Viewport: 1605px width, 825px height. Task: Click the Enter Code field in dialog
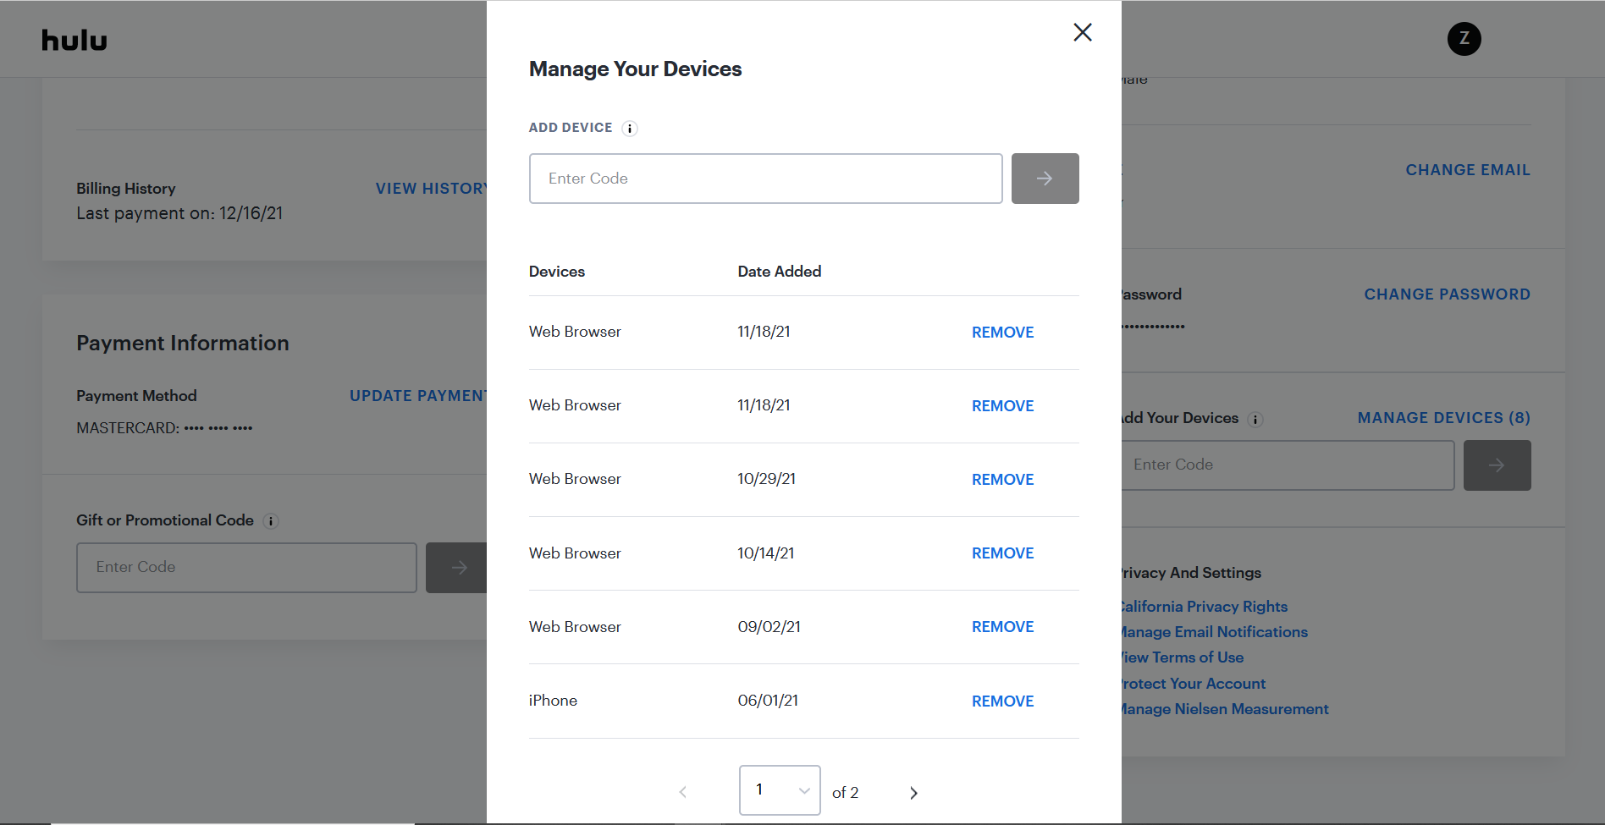[x=765, y=179]
